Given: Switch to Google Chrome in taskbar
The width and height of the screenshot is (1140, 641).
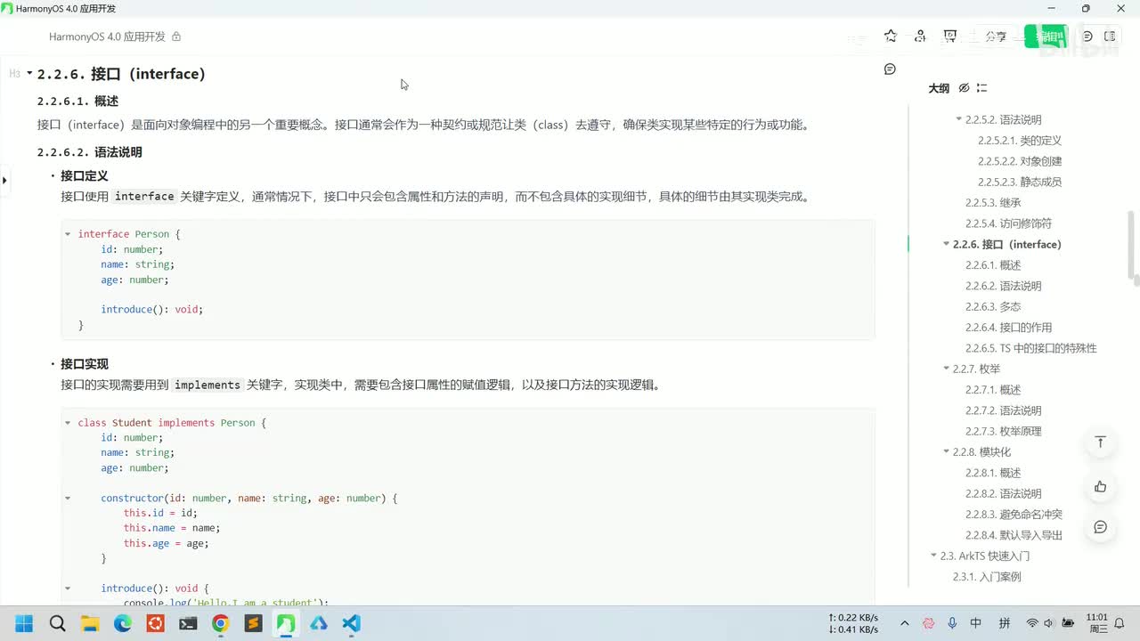Looking at the screenshot, I should 220,623.
